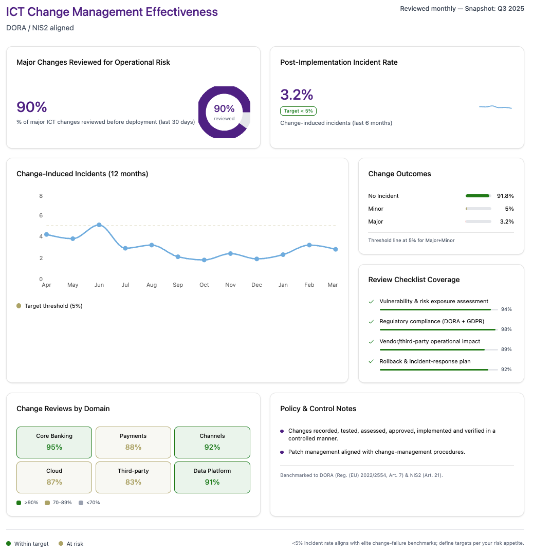Click the Jun data point on the incidents chart

pos(99,225)
